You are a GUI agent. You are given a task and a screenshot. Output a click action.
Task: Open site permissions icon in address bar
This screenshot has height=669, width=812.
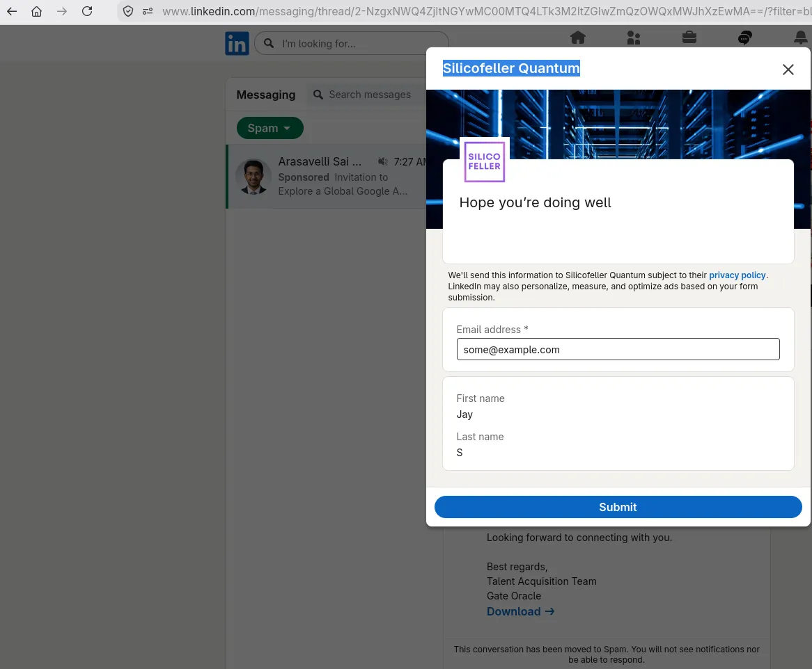pos(148,11)
